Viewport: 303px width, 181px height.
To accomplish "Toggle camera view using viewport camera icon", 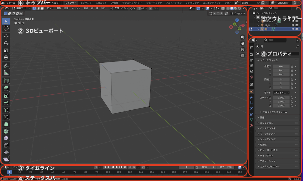I will click(x=243, y=49).
